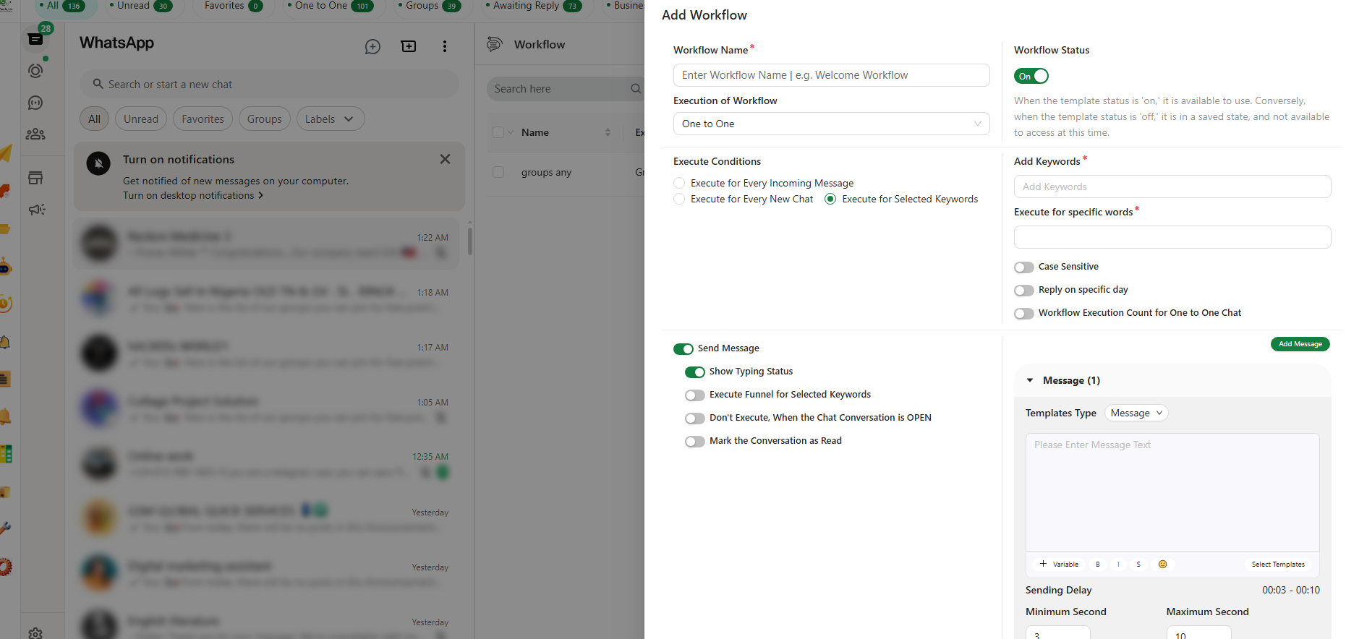Screen dimensions: 1346x639
Task: Select Execute for Selected Keywords radio
Action: tap(830, 199)
